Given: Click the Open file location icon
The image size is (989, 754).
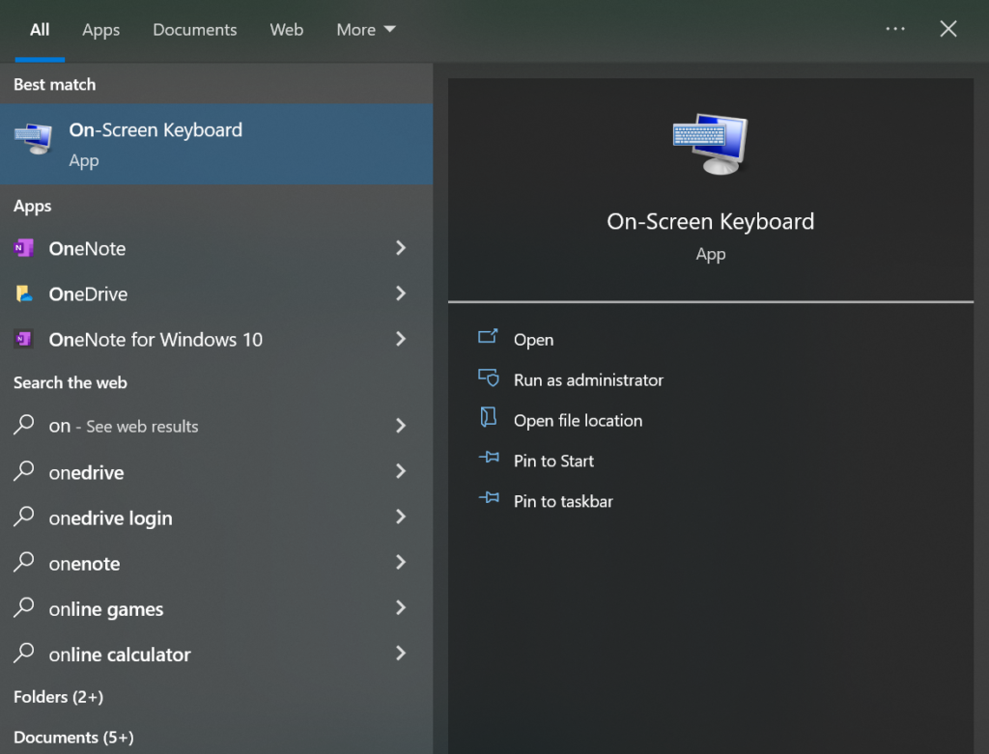Looking at the screenshot, I should (x=488, y=419).
